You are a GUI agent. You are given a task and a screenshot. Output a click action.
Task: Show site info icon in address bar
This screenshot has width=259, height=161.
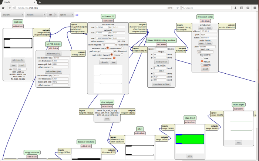(x=15, y=8)
